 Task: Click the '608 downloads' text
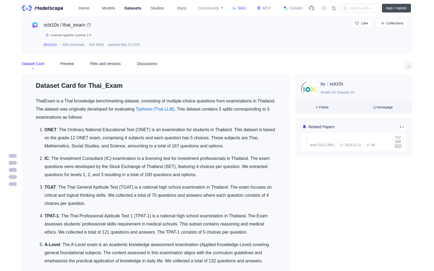(x=74, y=45)
